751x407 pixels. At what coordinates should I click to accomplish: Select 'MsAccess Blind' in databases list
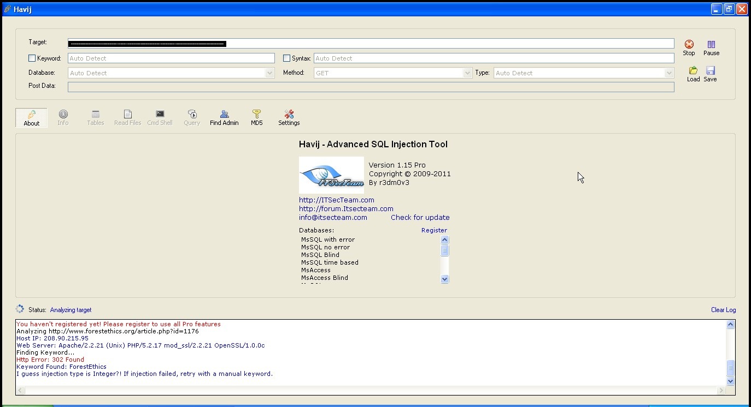325,278
